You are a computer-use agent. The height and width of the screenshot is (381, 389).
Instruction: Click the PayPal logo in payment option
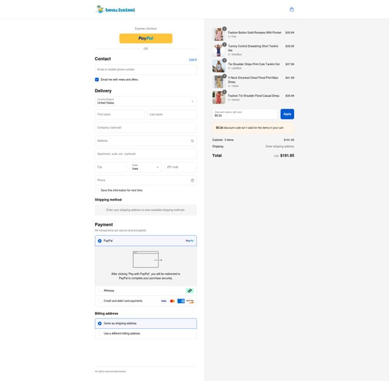(190, 241)
